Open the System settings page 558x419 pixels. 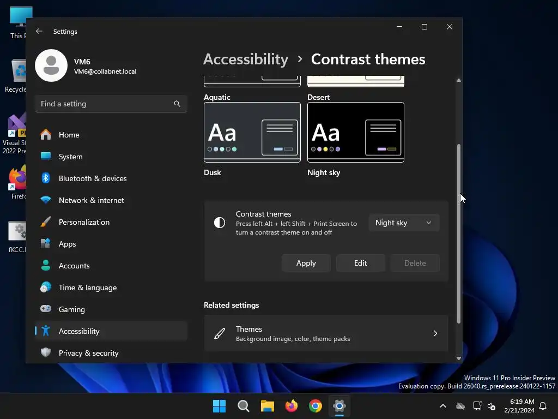pyautogui.click(x=111, y=157)
